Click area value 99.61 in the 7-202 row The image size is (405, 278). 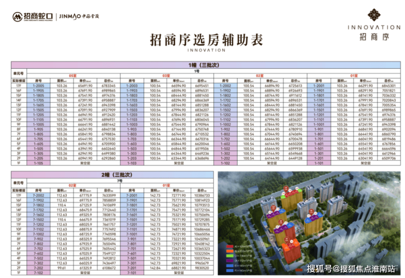[x=62, y=268]
